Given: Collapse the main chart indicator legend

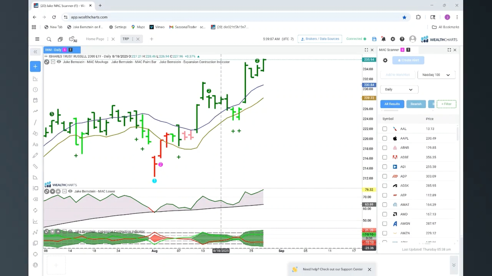Looking at the screenshot, I should (53, 62).
